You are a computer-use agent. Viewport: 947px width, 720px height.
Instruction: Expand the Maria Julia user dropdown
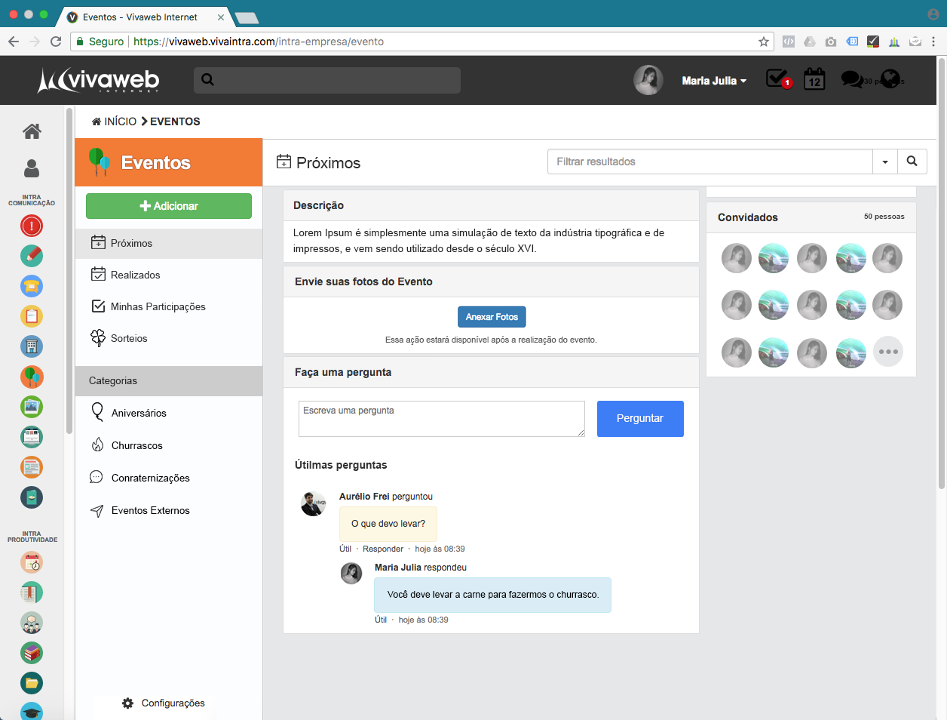[713, 81]
